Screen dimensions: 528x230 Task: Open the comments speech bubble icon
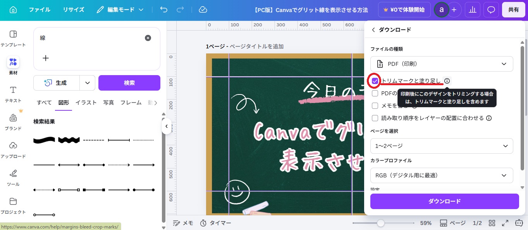point(491,10)
